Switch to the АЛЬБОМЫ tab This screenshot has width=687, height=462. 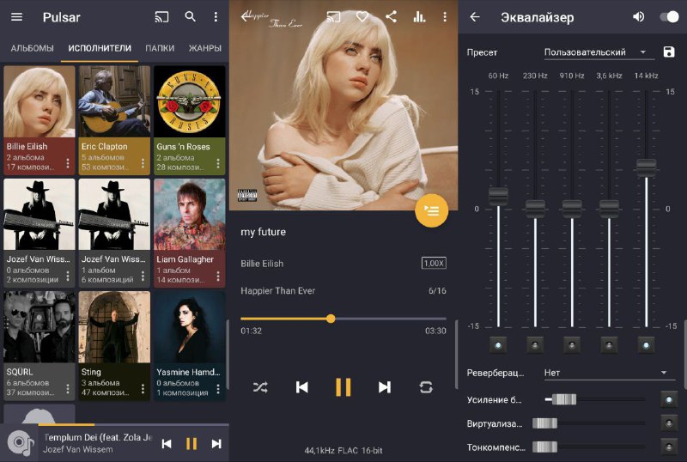32,48
